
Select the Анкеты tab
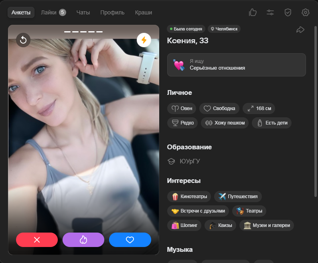(x=21, y=12)
